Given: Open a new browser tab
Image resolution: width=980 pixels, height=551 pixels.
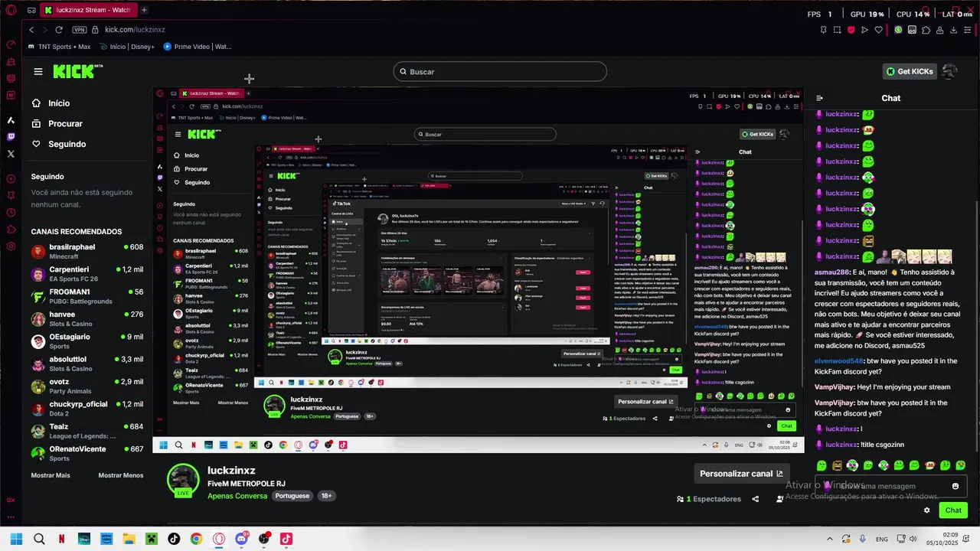Looking at the screenshot, I should (144, 10).
